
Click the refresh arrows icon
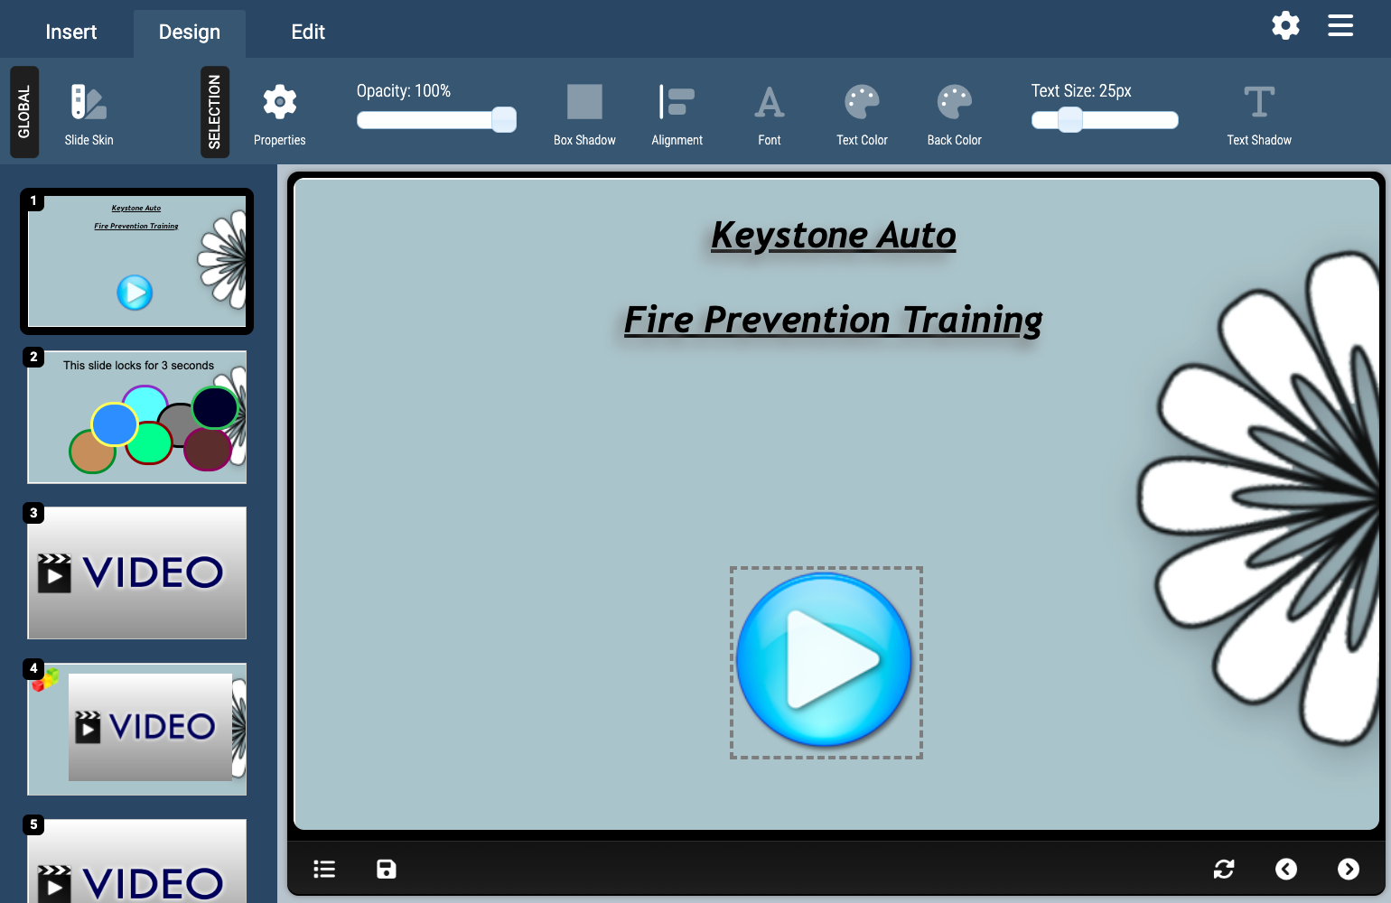(1224, 869)
